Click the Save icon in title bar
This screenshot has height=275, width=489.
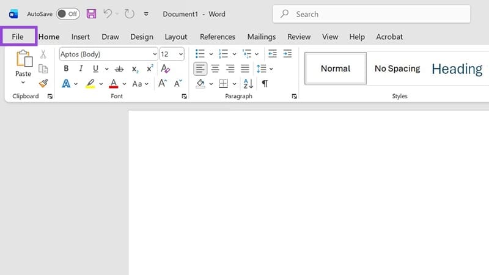click(x=91, y=13)
